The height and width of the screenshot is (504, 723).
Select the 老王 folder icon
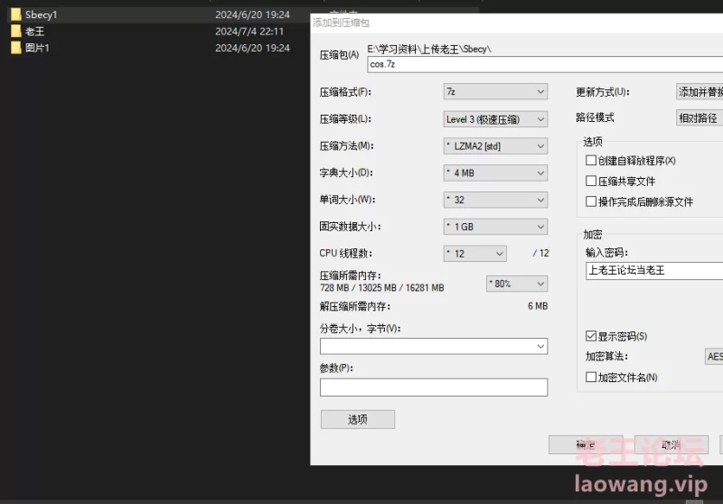click(x=16, y=32)
